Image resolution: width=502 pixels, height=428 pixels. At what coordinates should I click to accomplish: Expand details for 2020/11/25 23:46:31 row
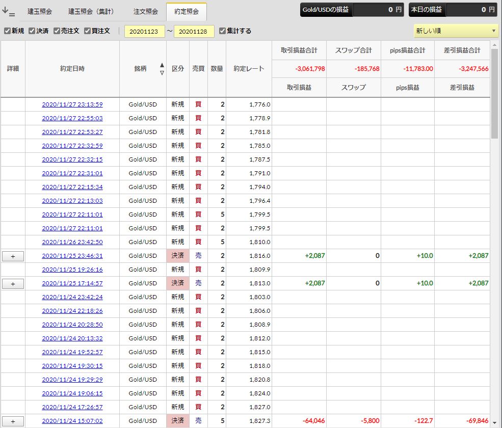(13, 256)
